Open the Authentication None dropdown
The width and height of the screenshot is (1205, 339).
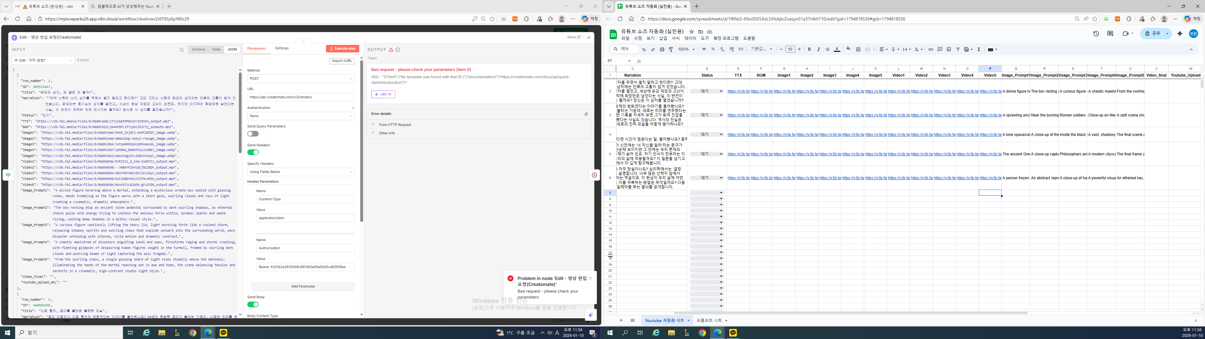[x=300, y=116]
